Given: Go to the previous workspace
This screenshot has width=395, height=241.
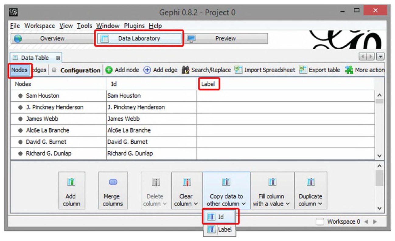Looking at the screenshot, I should (365, 222).
